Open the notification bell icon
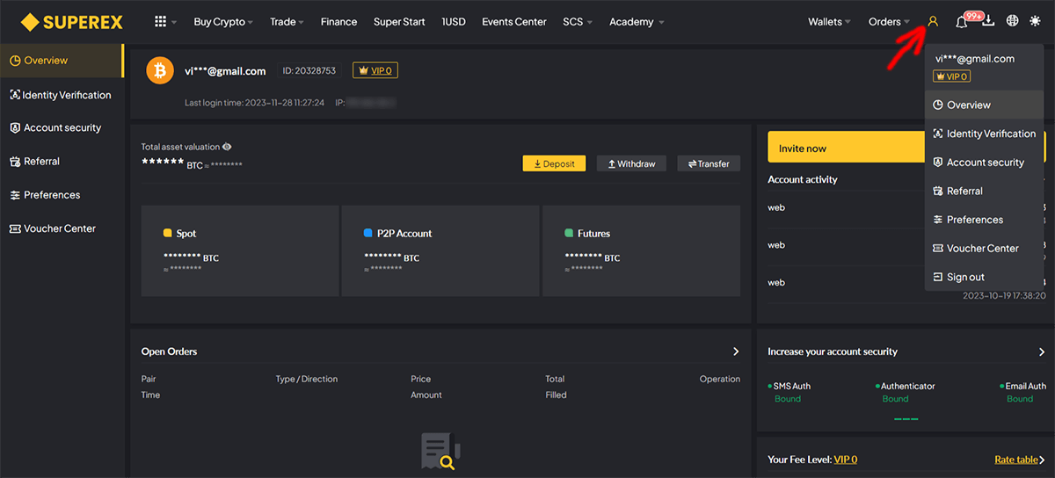The image size is (1055, 478). pos(962,22)
